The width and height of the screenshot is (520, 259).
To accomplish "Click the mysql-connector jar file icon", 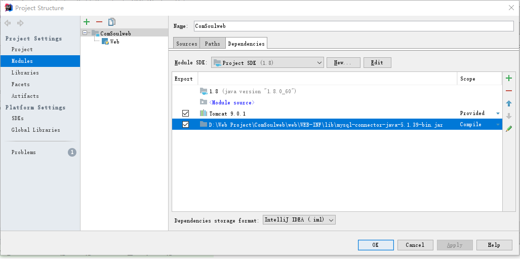I will pyautogui.click(x=203, y=124).
